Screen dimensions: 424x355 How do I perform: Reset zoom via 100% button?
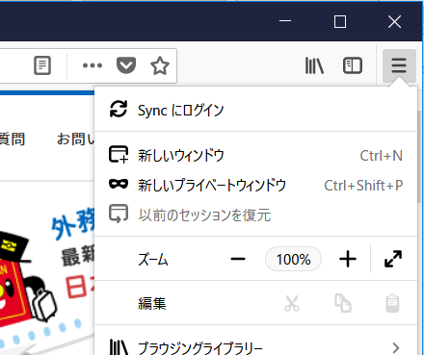293,259
